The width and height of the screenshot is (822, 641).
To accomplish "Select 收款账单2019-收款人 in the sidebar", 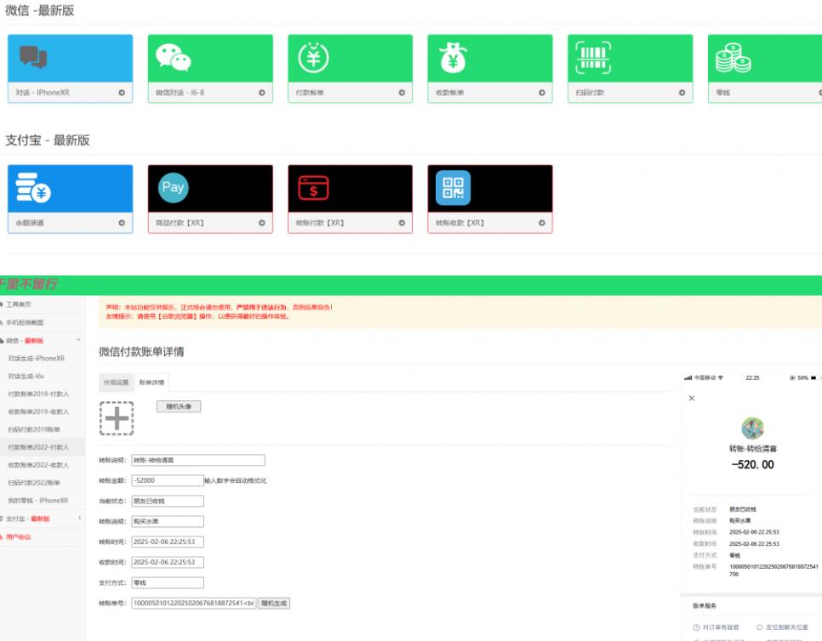I will (x=38, y=411).
